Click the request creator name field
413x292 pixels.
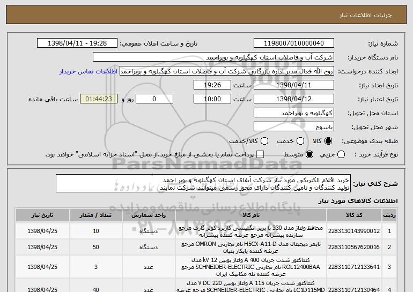point(227,71)
